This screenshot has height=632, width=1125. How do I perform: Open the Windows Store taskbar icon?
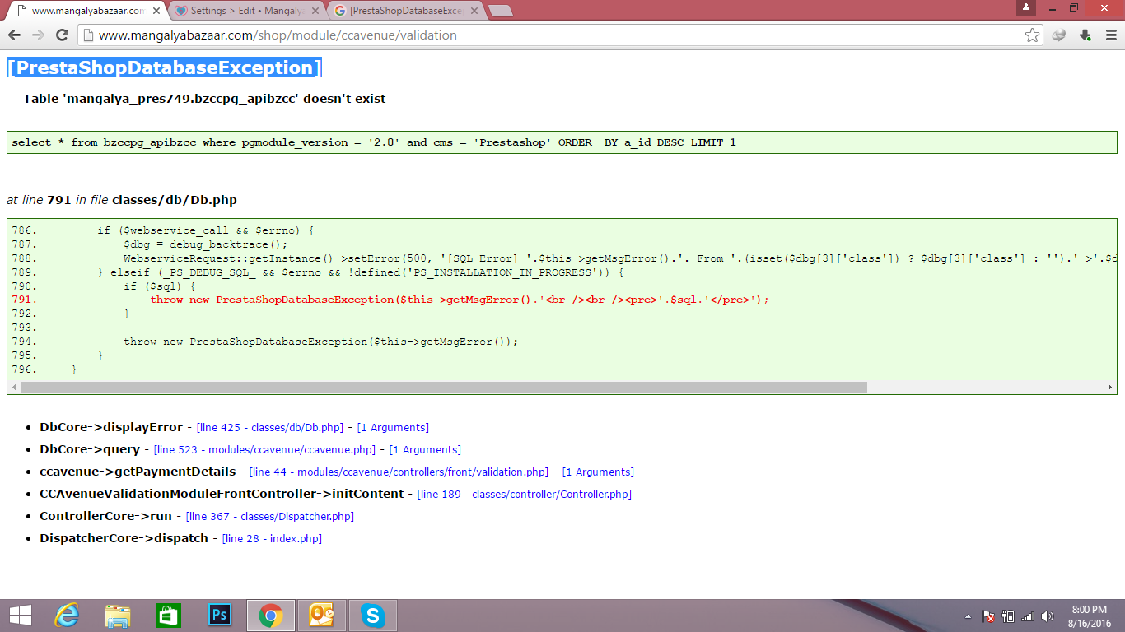click(168, 616)
